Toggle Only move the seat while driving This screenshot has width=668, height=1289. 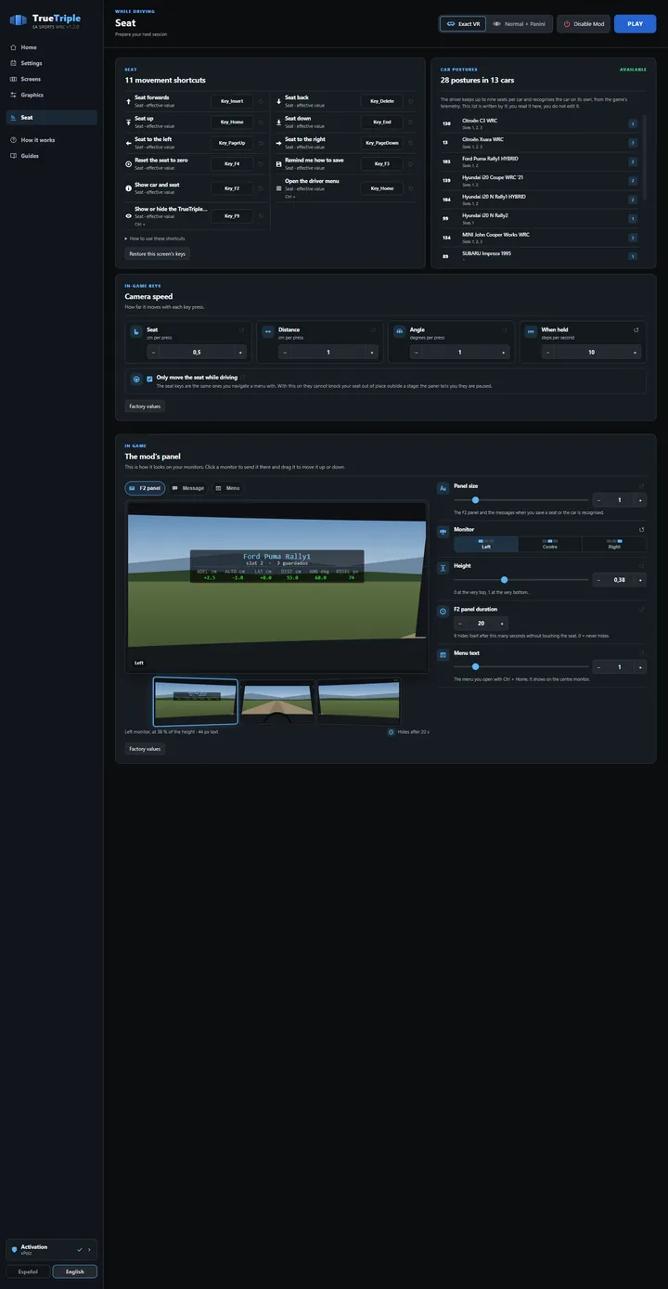[x=149, y=379]
